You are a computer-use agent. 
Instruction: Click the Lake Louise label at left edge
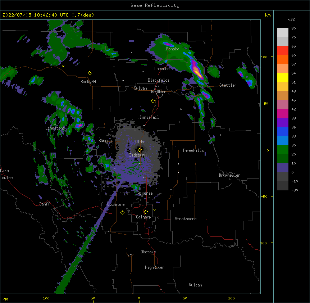(6, 174)
